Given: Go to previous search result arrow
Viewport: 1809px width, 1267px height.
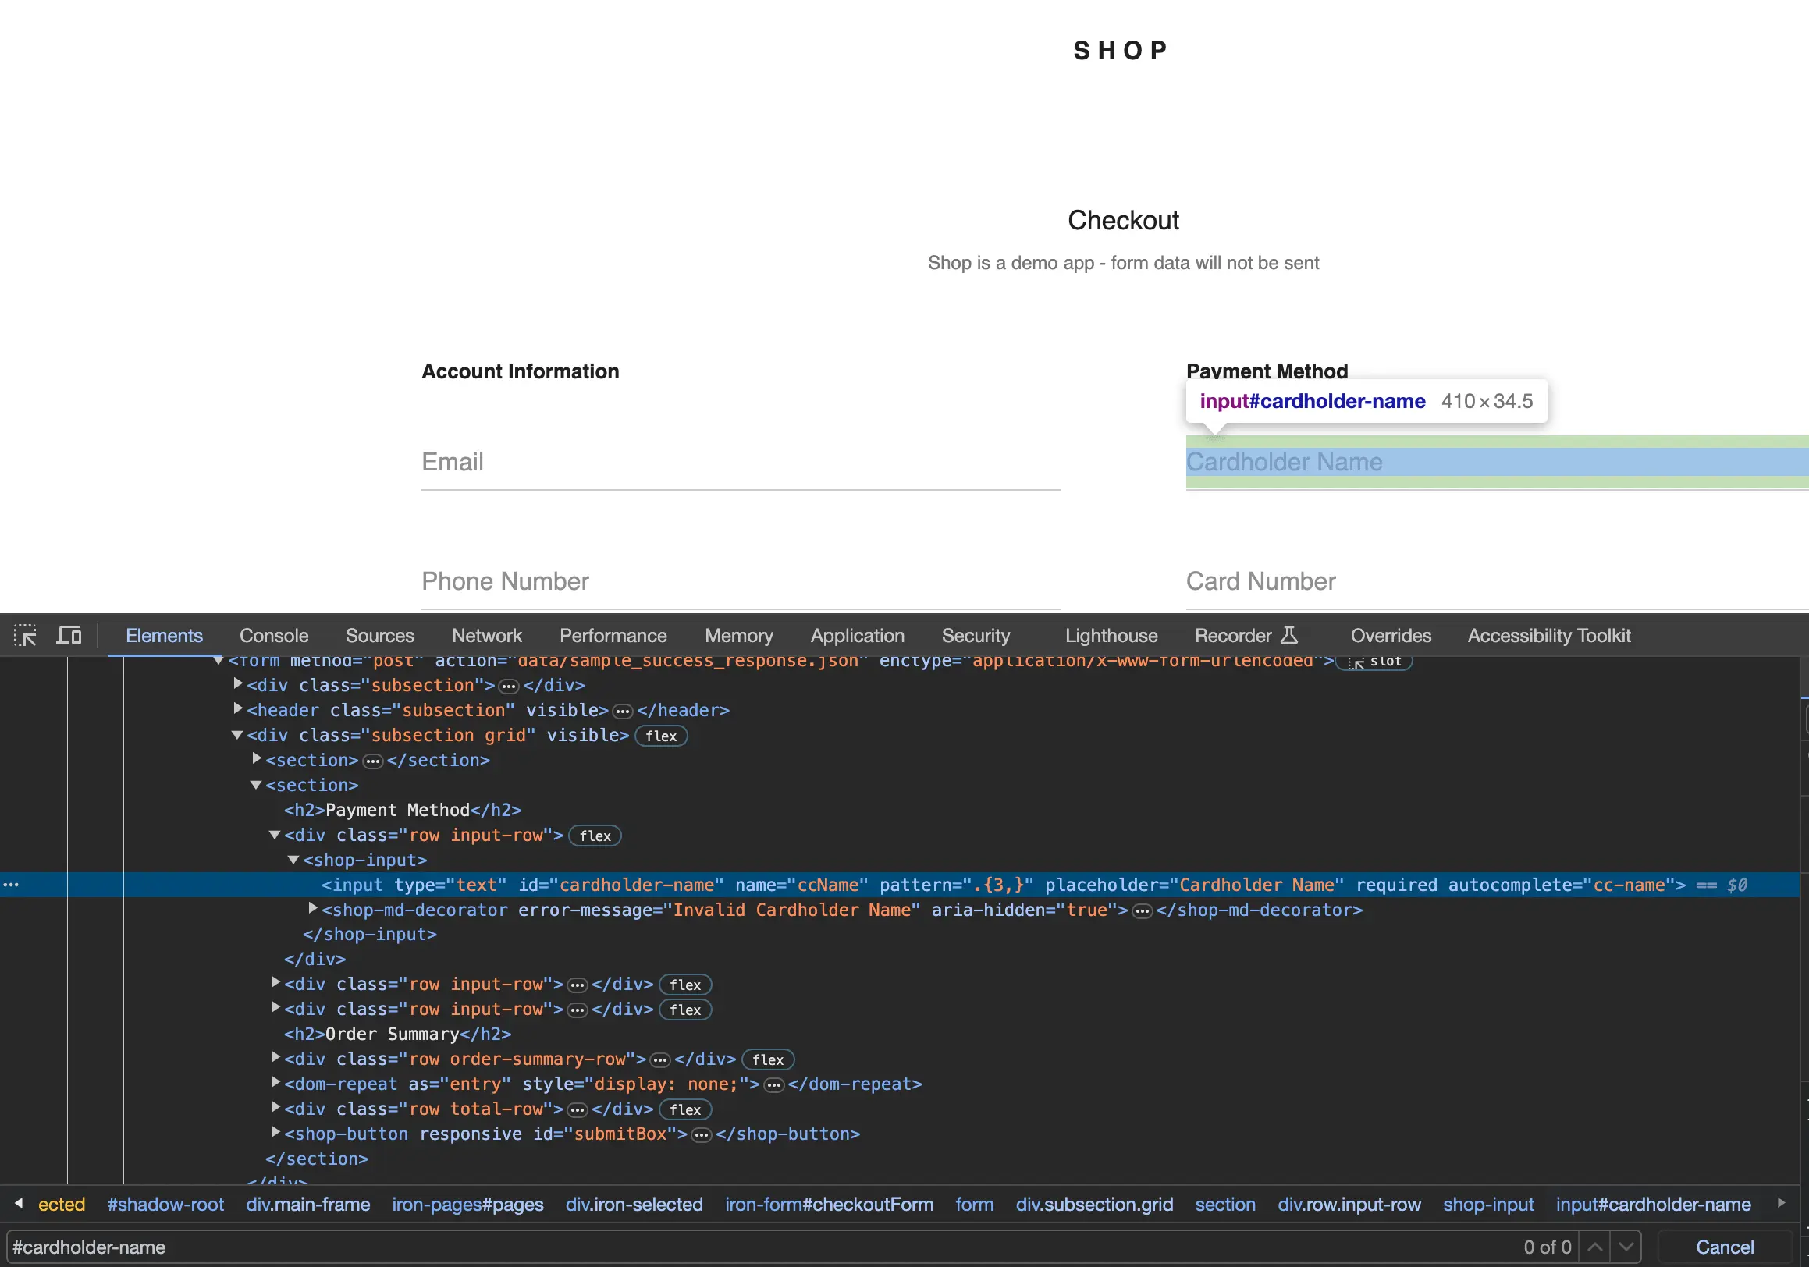Looking at the screenshot, I should (1594, 1247).
